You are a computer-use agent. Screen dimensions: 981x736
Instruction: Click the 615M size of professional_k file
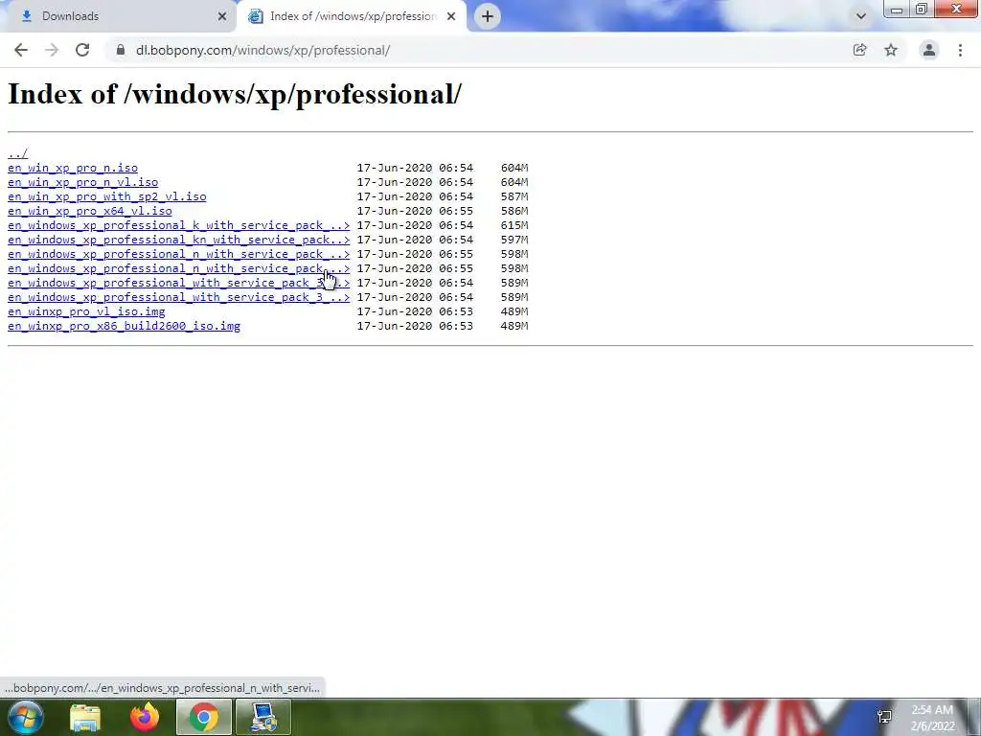pyautogui.click(x=514, y=225)
